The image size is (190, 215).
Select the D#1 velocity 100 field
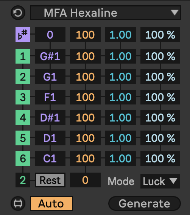(85, 117)
